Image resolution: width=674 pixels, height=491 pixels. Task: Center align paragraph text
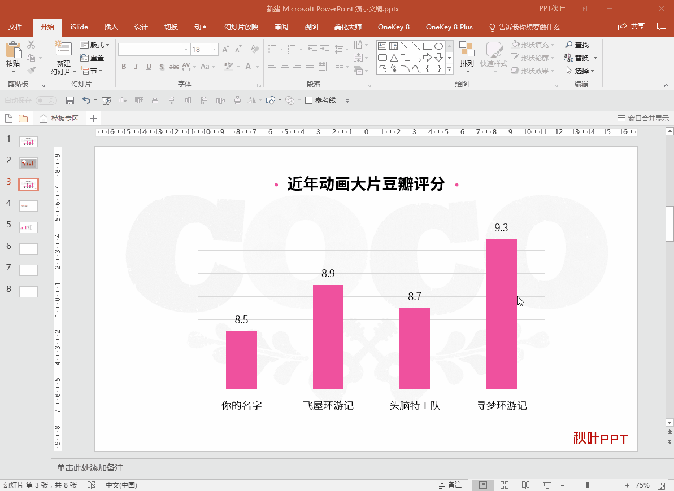click(285, 67)
